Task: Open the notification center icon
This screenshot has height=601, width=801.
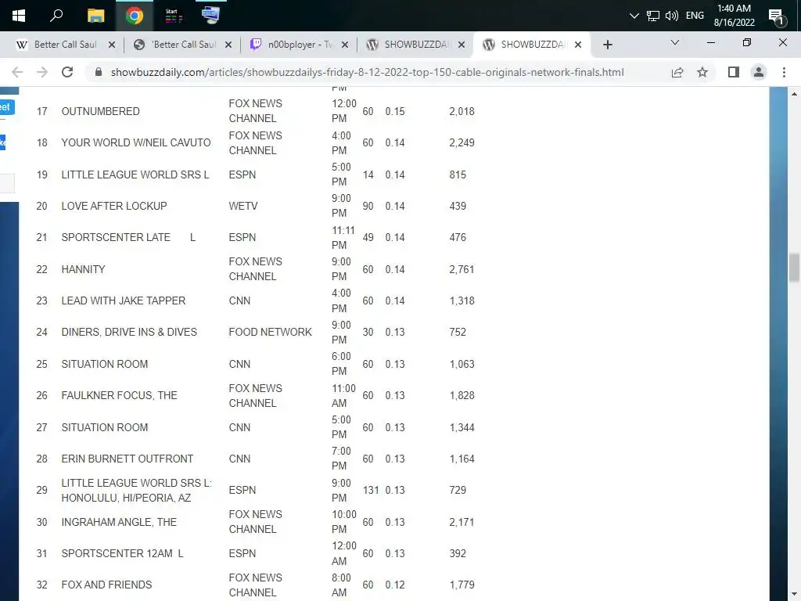Action: tap(777, 16)
